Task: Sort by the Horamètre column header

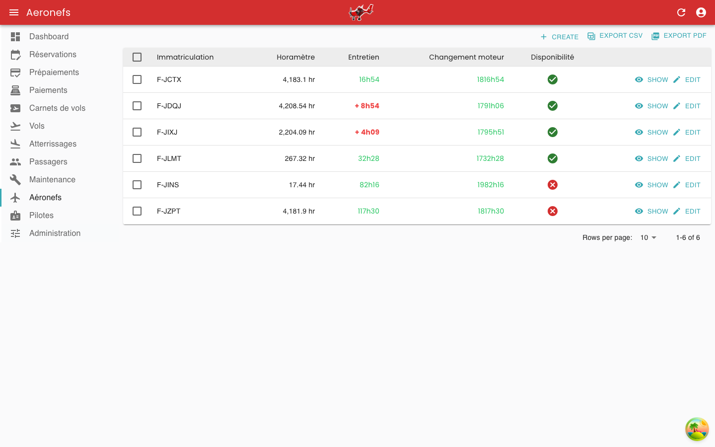Action: [295, 57]
